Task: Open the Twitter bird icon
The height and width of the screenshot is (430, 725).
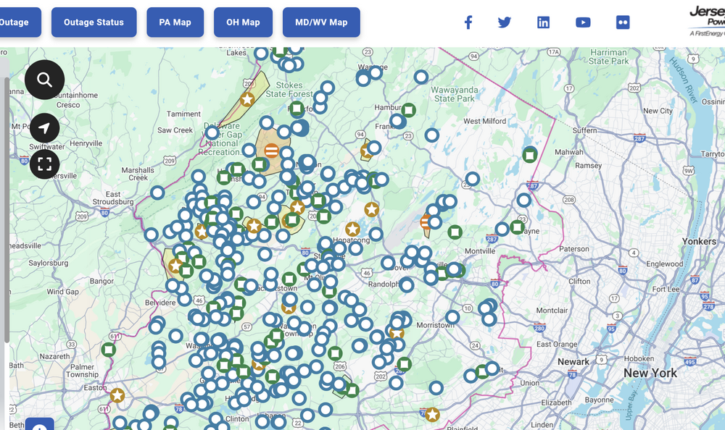Action: click(505, 22)
